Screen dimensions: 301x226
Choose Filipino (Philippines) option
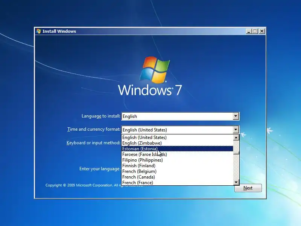[x=177, y=160]
